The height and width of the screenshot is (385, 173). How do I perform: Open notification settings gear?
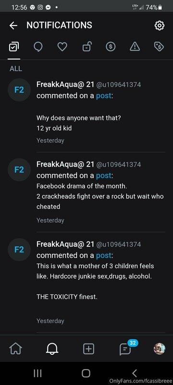pos(160,26)
